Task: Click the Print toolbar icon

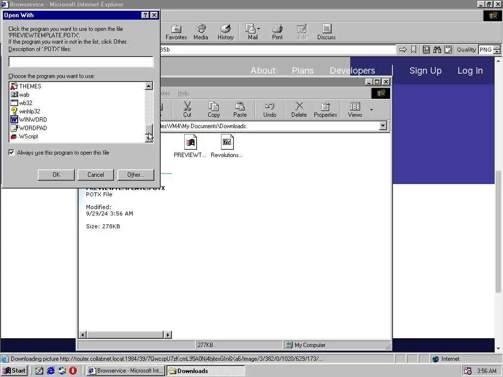Action: coord(278,32)
